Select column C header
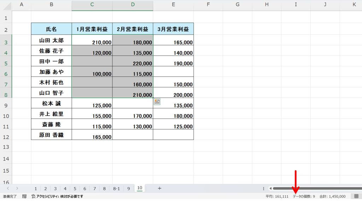 click(92, 5)
